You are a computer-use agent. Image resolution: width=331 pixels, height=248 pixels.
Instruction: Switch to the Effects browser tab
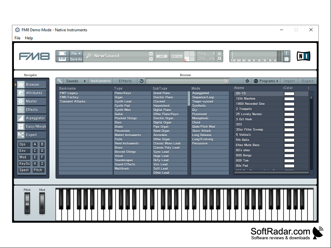click(x=125, y=81)
